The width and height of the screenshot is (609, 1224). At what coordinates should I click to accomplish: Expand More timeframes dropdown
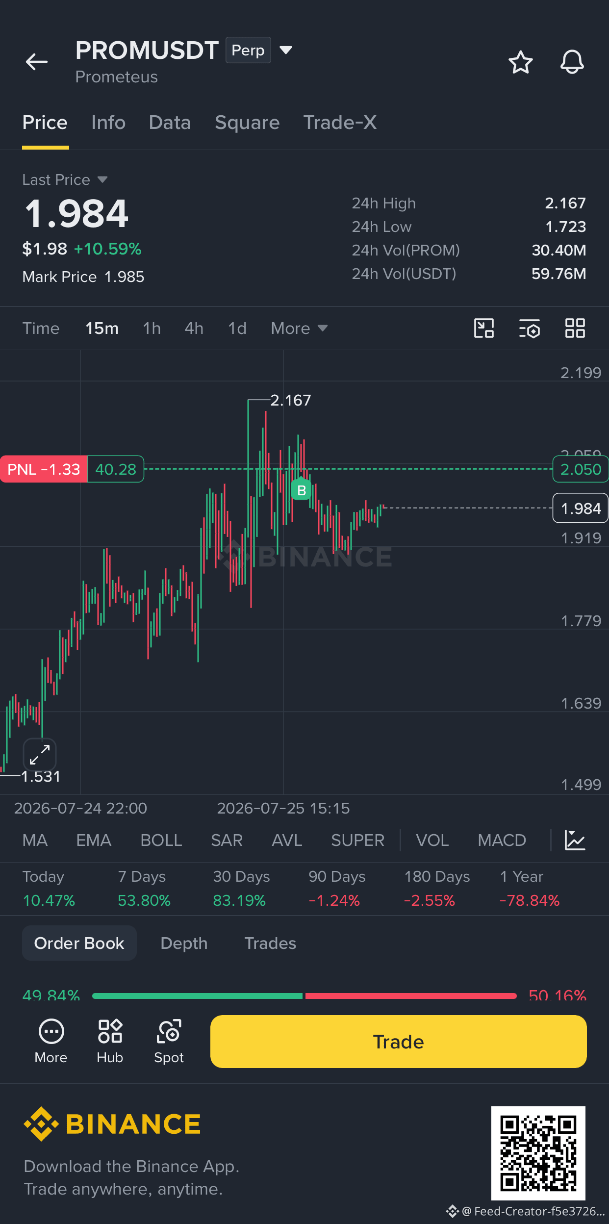point(299,328)
